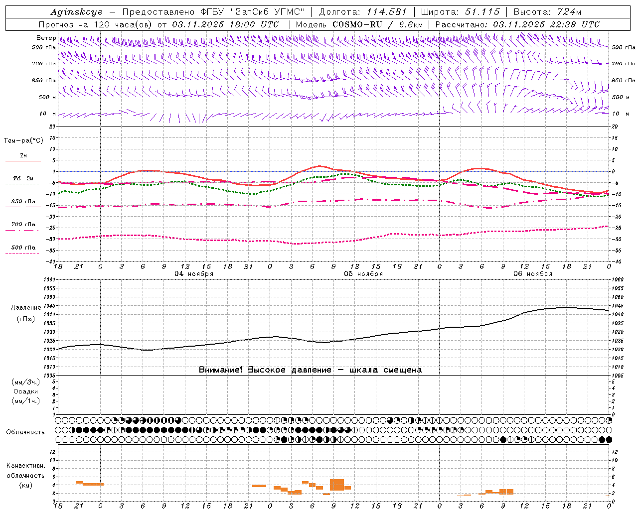
Task: Click the (мм/1ч.) precipitation unit label
Action: [x=25, y=401]
